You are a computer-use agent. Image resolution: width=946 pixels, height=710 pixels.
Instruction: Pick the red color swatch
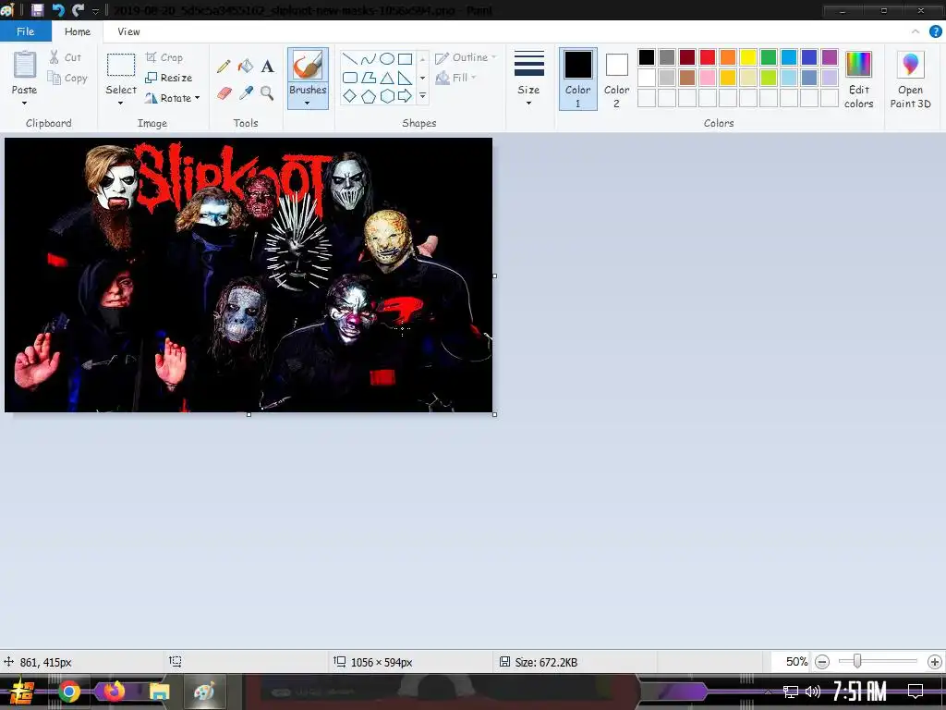(x=707, y=57)
